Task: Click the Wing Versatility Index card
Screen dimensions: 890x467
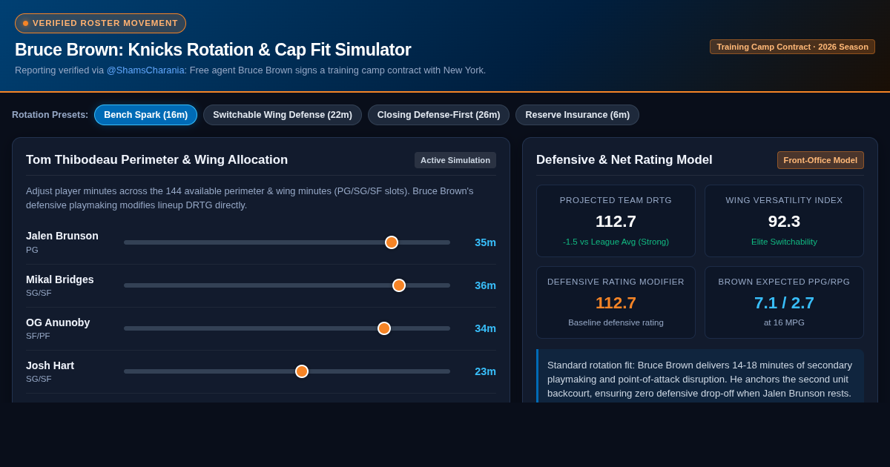Action: 784,221
